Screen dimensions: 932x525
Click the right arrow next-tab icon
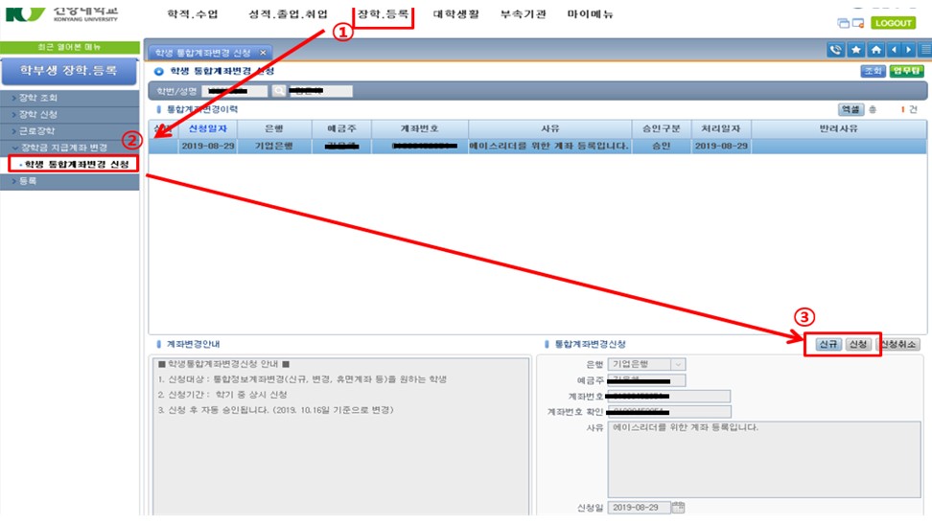pos(908,51)
